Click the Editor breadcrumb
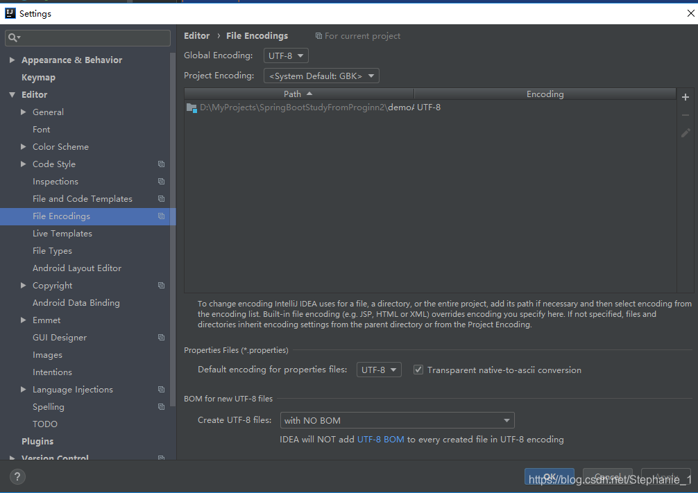 pyautogui.click(x=197, y=35)
